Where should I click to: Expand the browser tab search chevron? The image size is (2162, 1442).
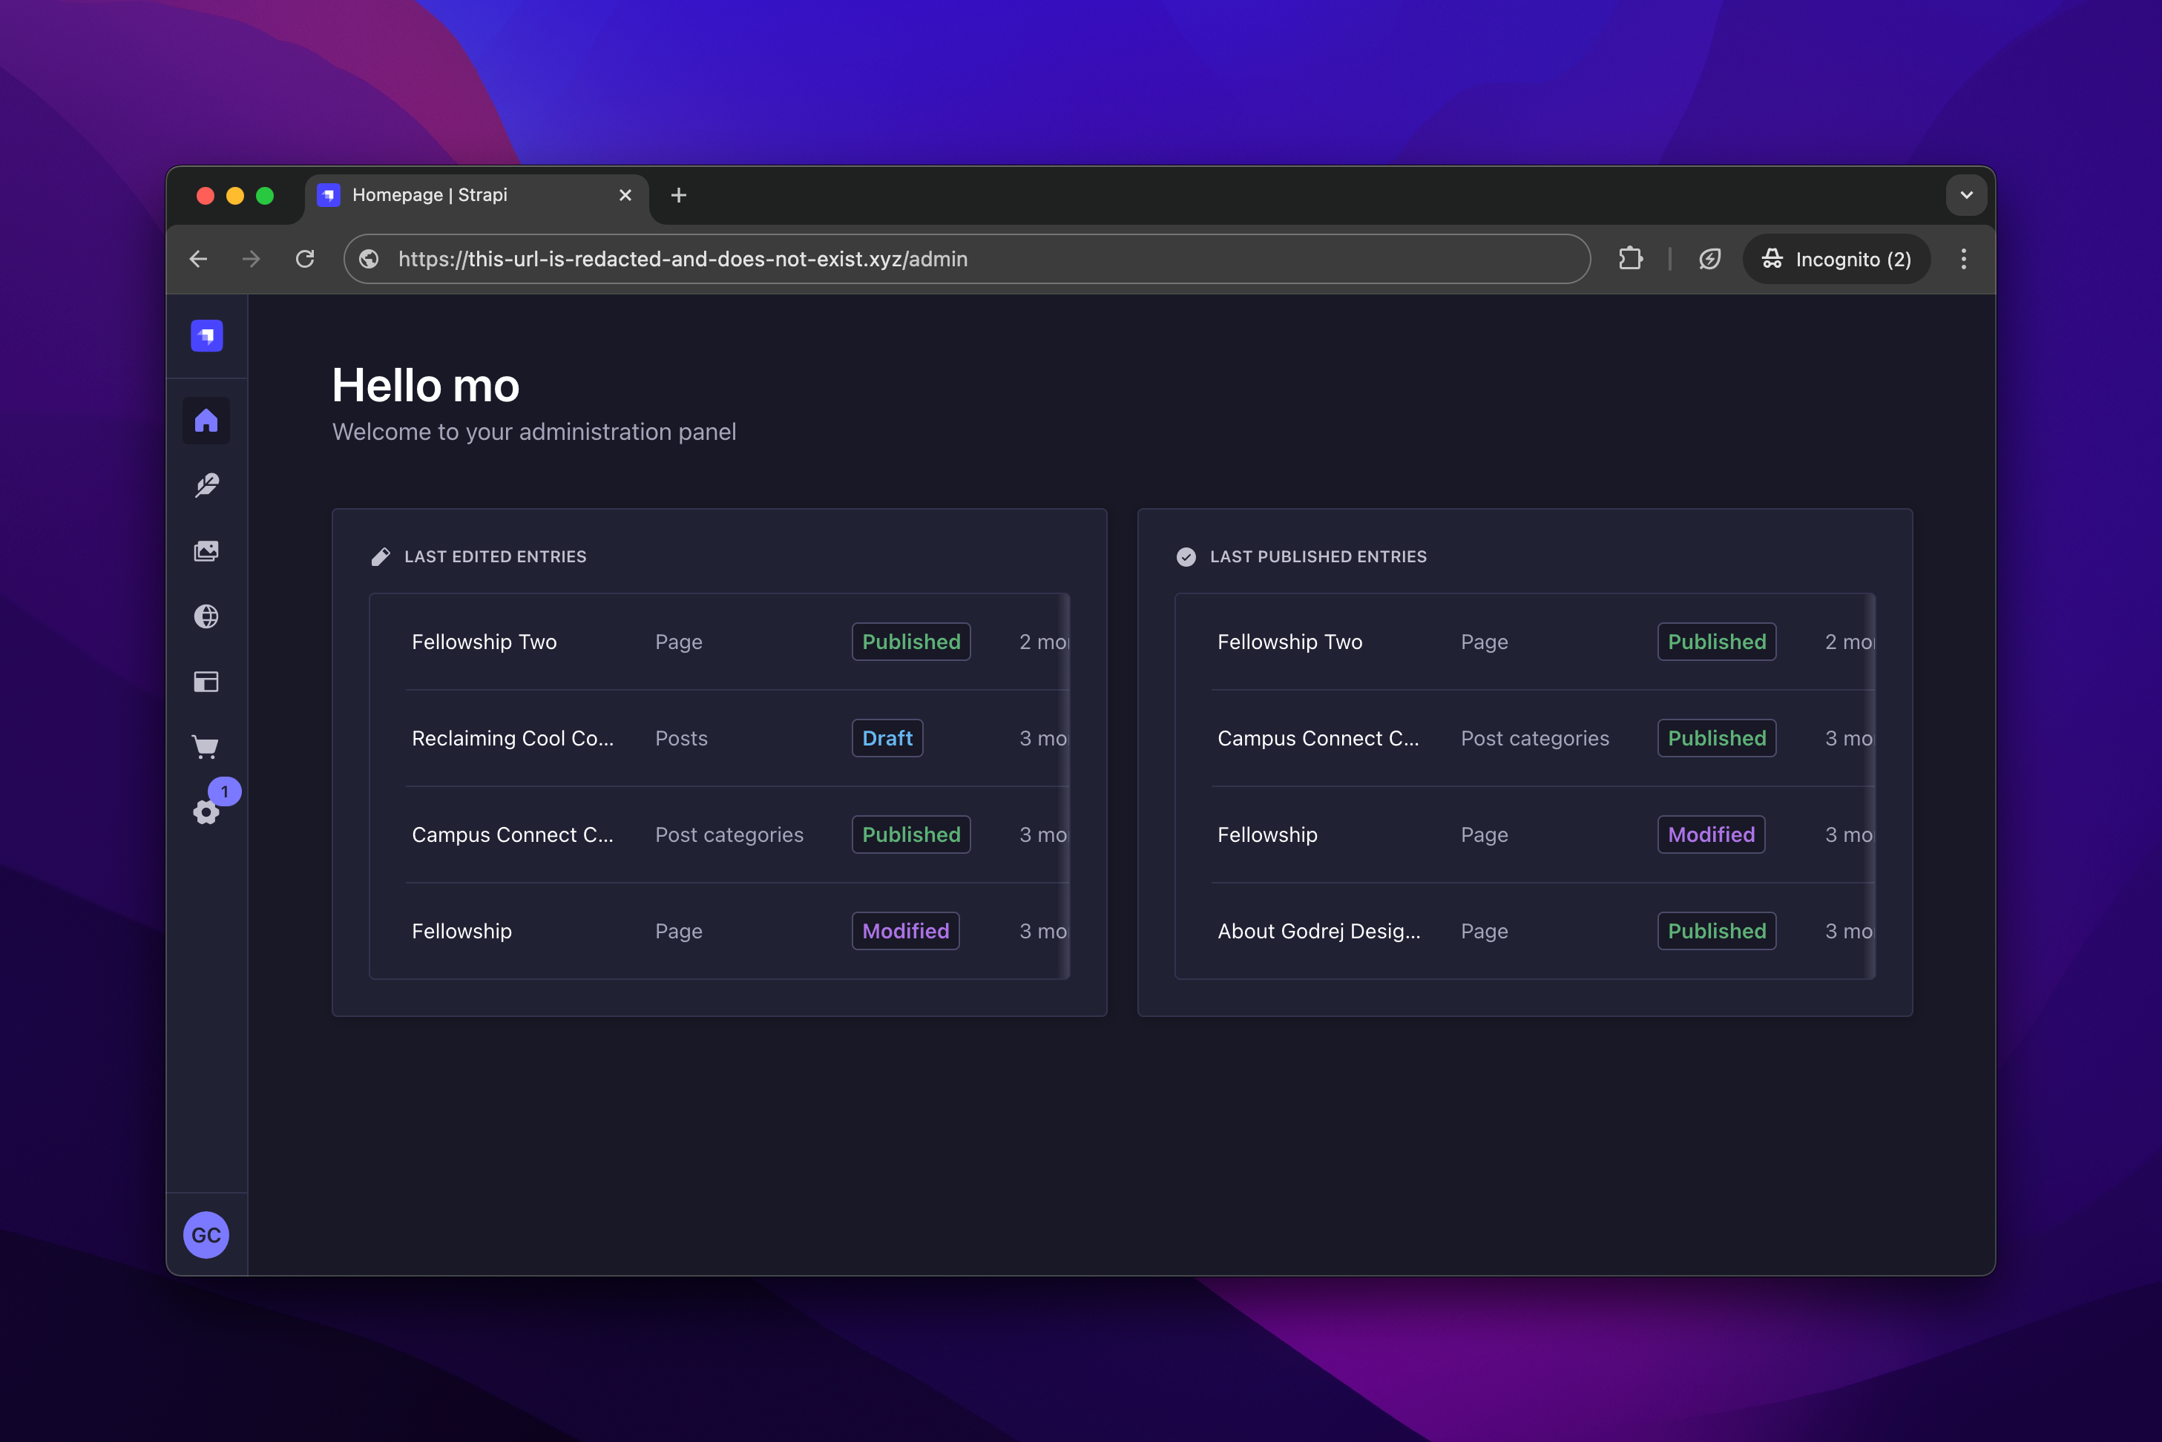[x=1965, y=195]
